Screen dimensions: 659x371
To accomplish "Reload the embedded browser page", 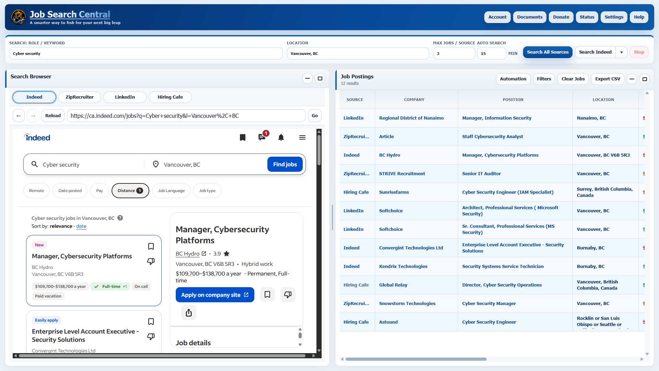I will (x=53, y=116).
